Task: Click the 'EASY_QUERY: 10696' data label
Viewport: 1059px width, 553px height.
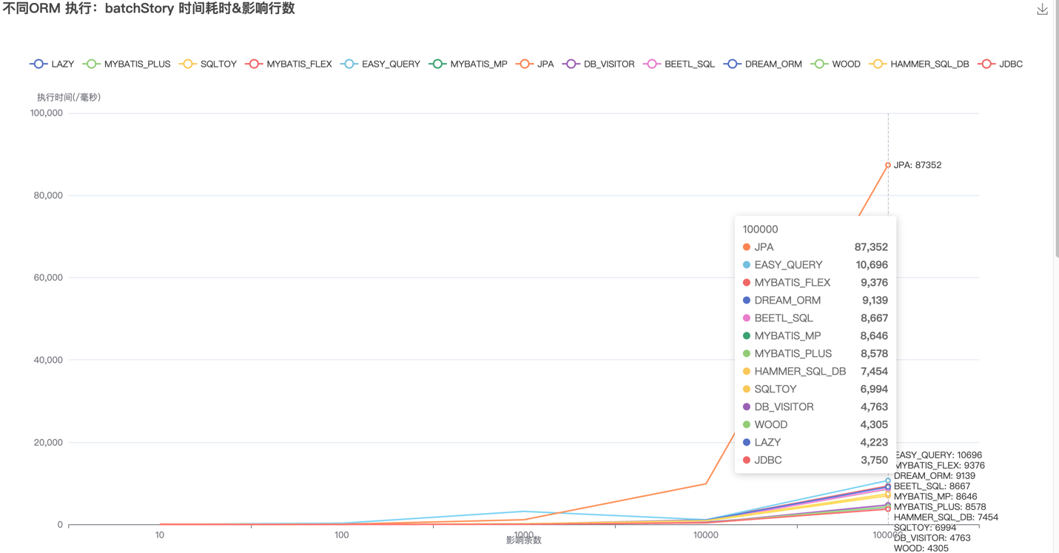Action: [938, 455]
